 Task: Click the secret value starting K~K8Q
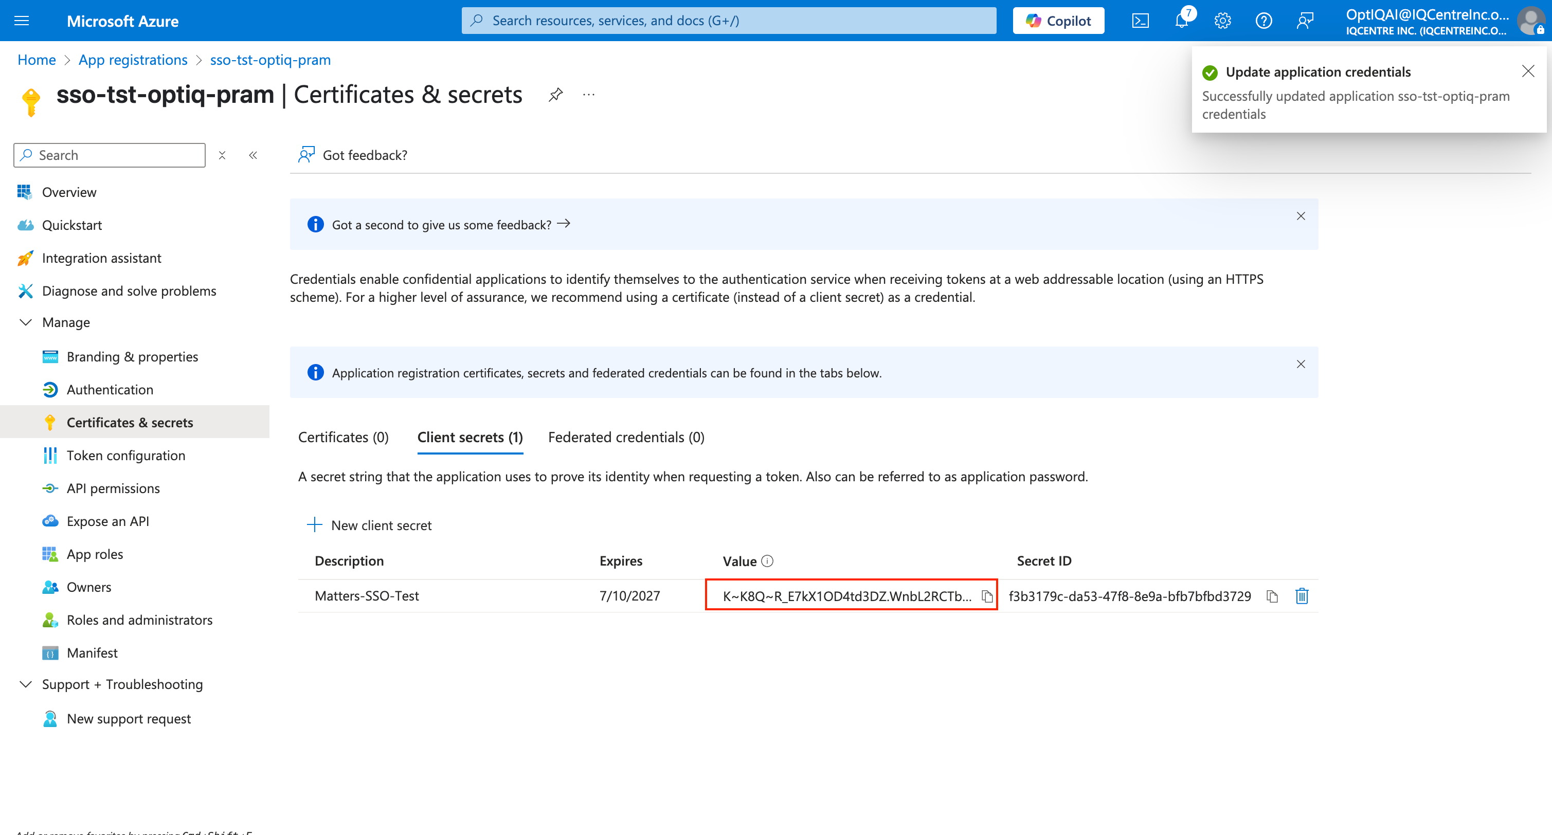[846, 596]
